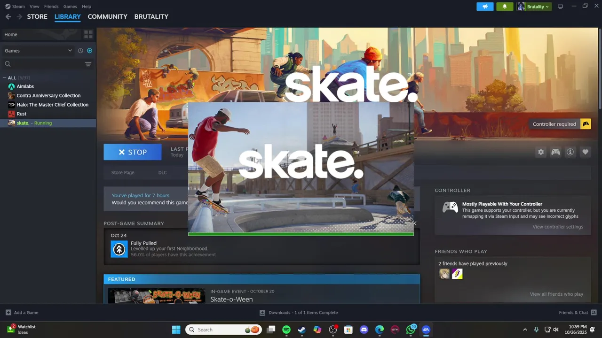This screenshot has height=338, width=602.
Task: Open game settings gear icon
Action: (541, 152)
